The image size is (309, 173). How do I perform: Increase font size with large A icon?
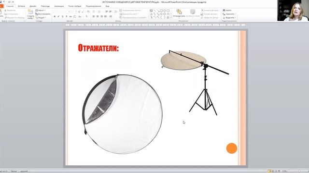[79, 12]
